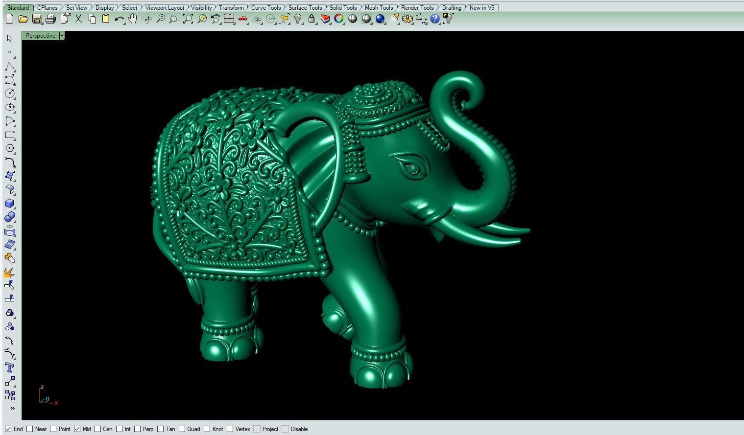
Task: Cut selection with the scissors icon
Action: (x=78, y=19)
